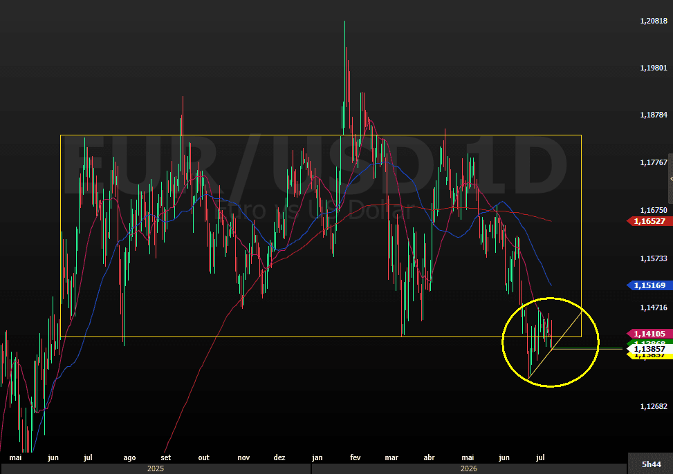Click the 'fev' month label
This screenshot has width=673, height=474.
356,457
